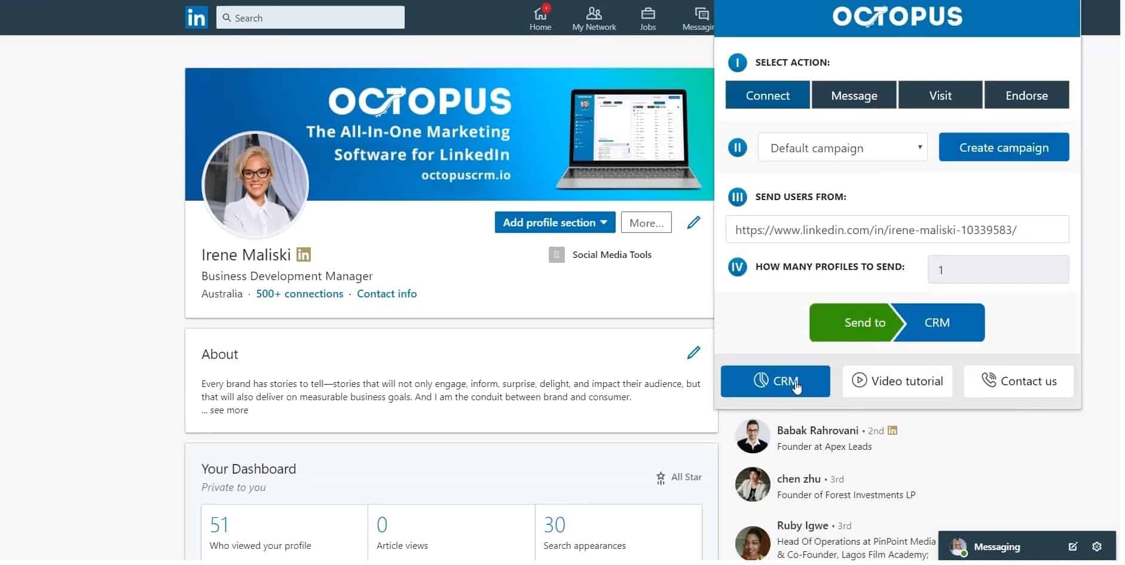
Task: Select the Connect action tab
Action: click(768, 96)
